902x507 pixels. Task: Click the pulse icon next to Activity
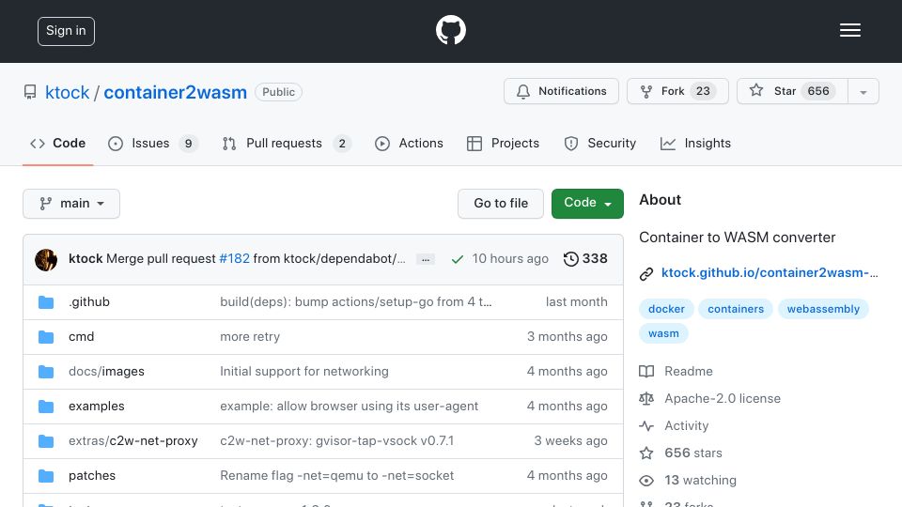click(646, 426)
